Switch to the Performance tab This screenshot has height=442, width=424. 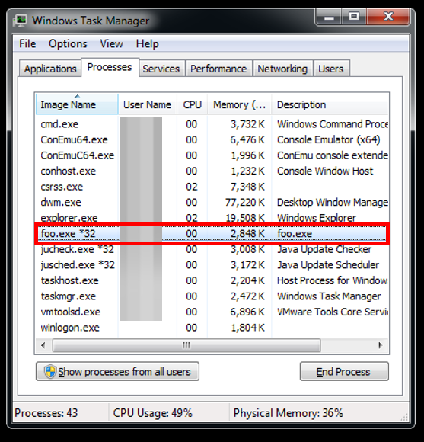click(x=218, y=69)
